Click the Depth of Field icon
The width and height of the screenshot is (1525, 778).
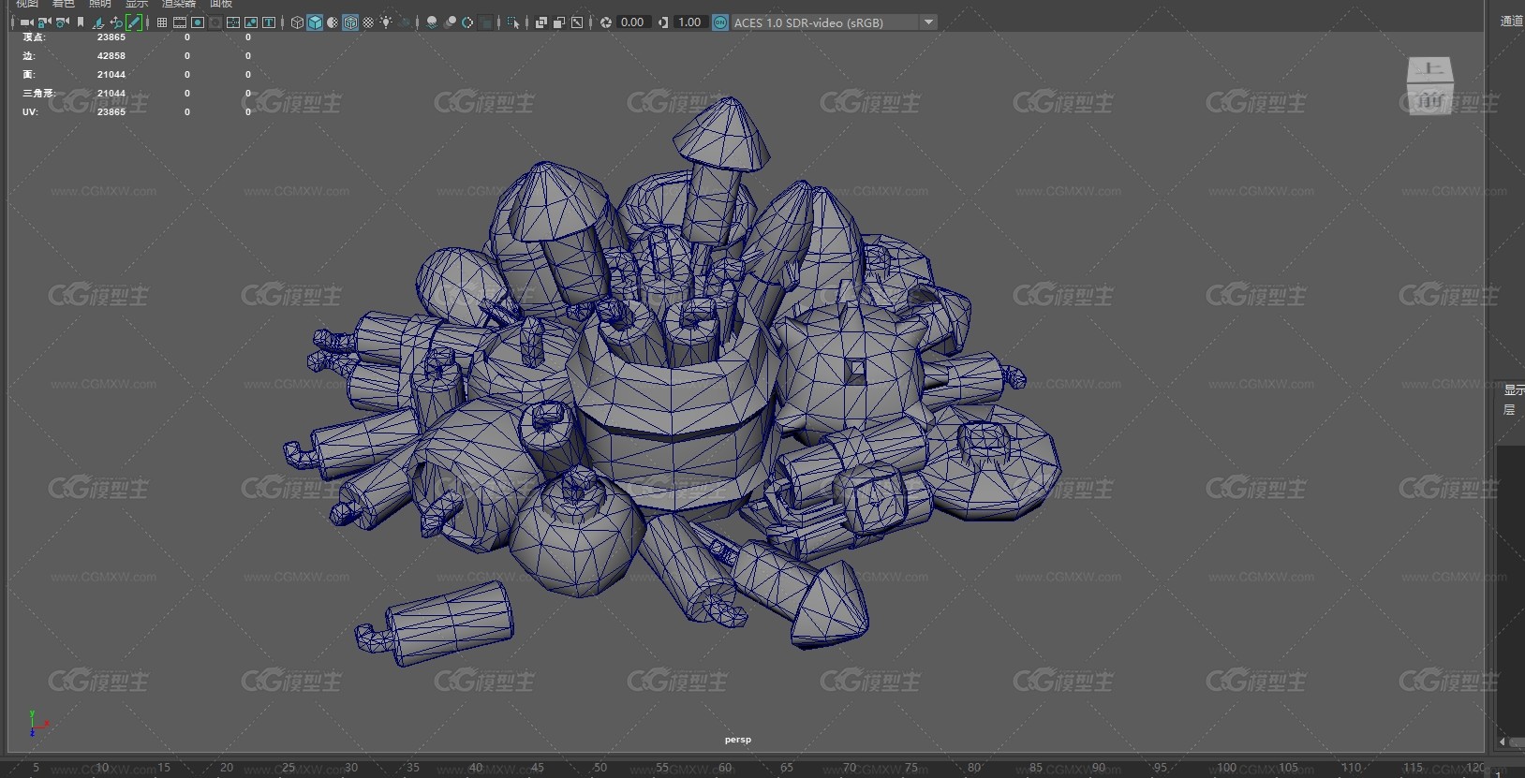pos(485,22)
